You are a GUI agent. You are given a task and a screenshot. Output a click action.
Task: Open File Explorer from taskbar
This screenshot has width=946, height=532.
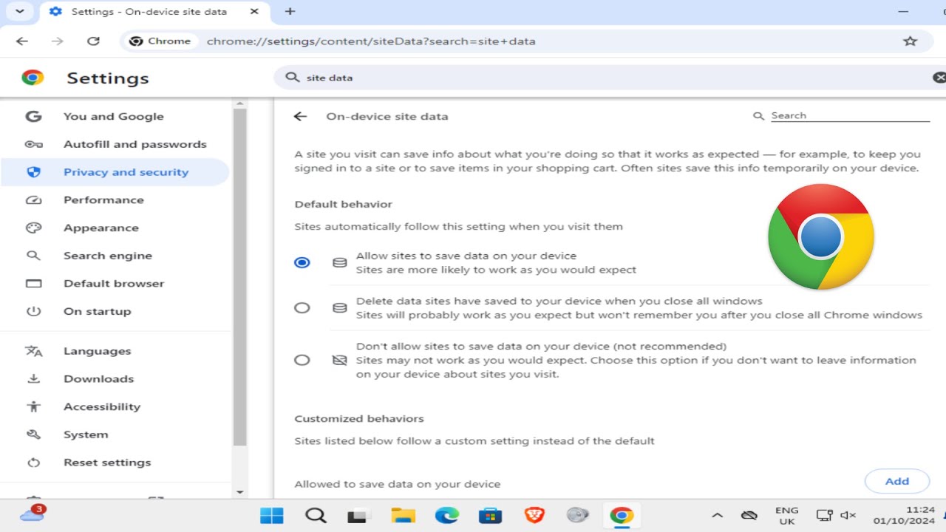point(403,516)
